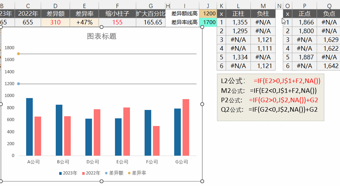Select cell with value 1,866
Viewport: 340px width, 186px height.
click(304, 22)
